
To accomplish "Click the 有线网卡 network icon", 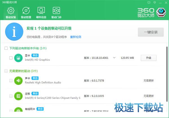I will point(18,110).
